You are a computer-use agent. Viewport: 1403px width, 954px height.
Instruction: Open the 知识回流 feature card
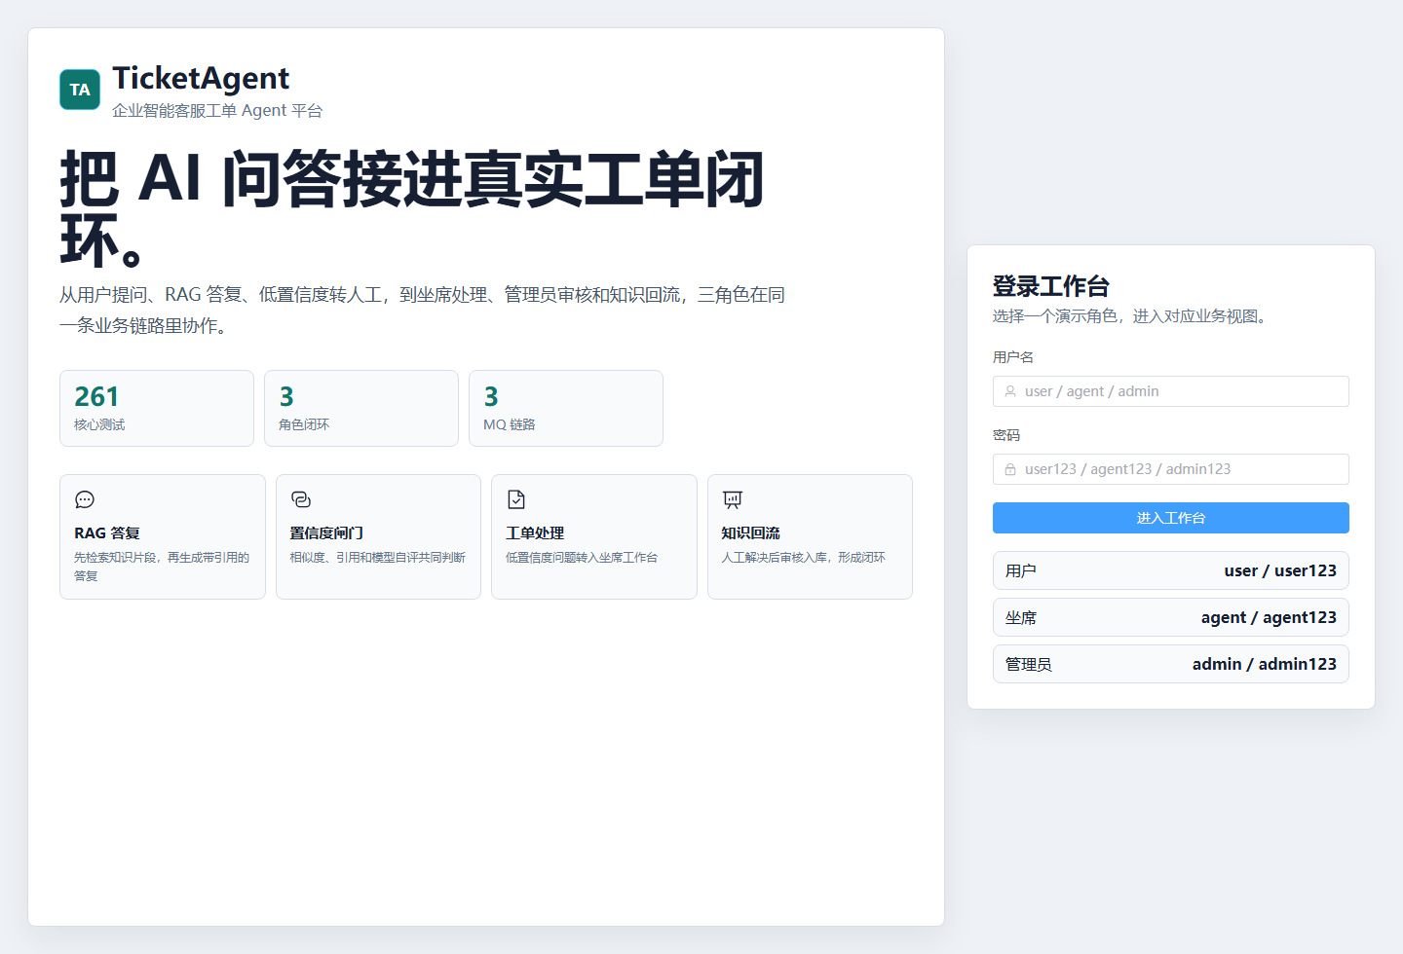810,536
